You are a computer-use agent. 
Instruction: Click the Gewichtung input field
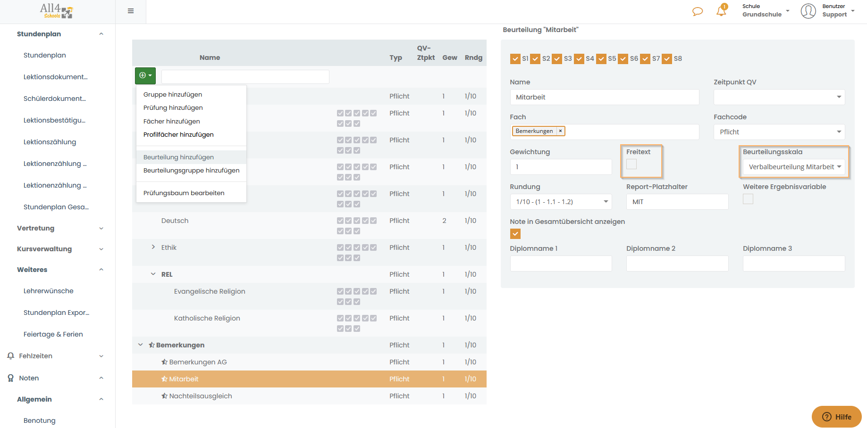click(561, 167)
